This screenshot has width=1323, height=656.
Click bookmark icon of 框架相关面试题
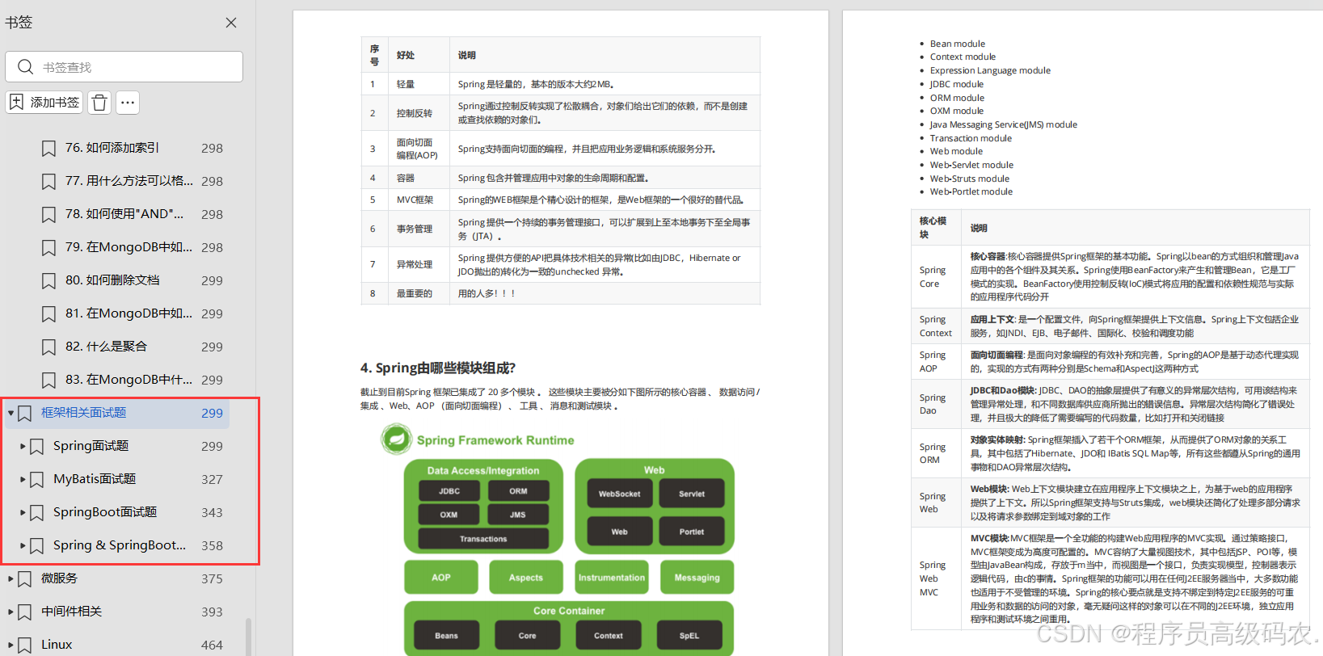[25, 414]
